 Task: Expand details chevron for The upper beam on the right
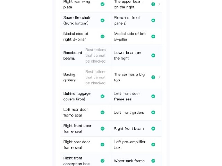point(159,4)
